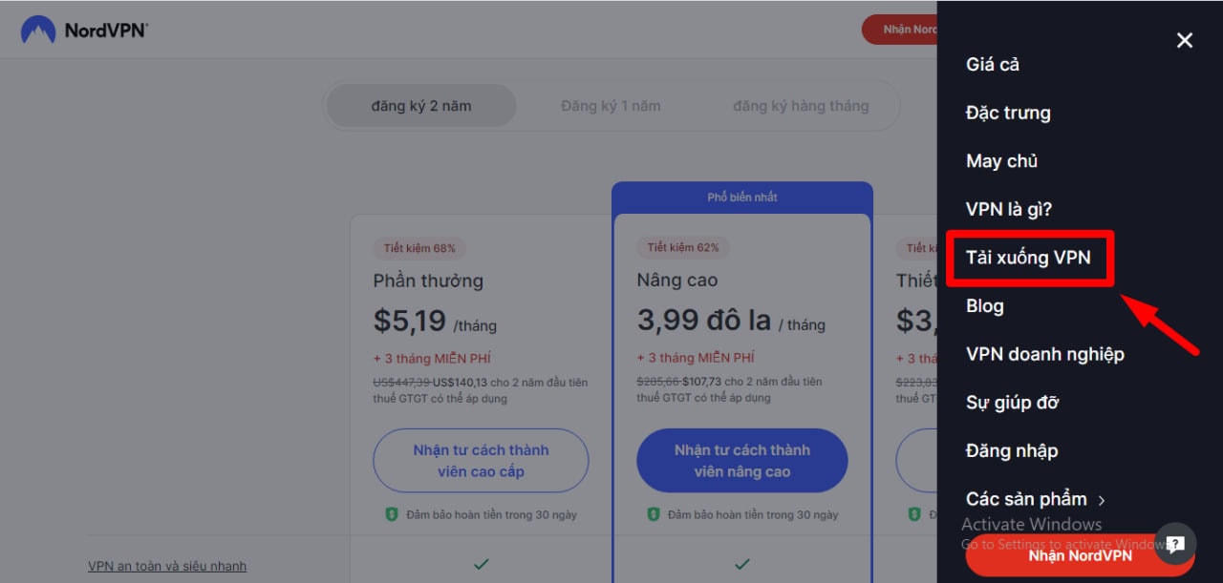Click the NordVPN logo icon
1223x583 pixels.
coord(38,30)
